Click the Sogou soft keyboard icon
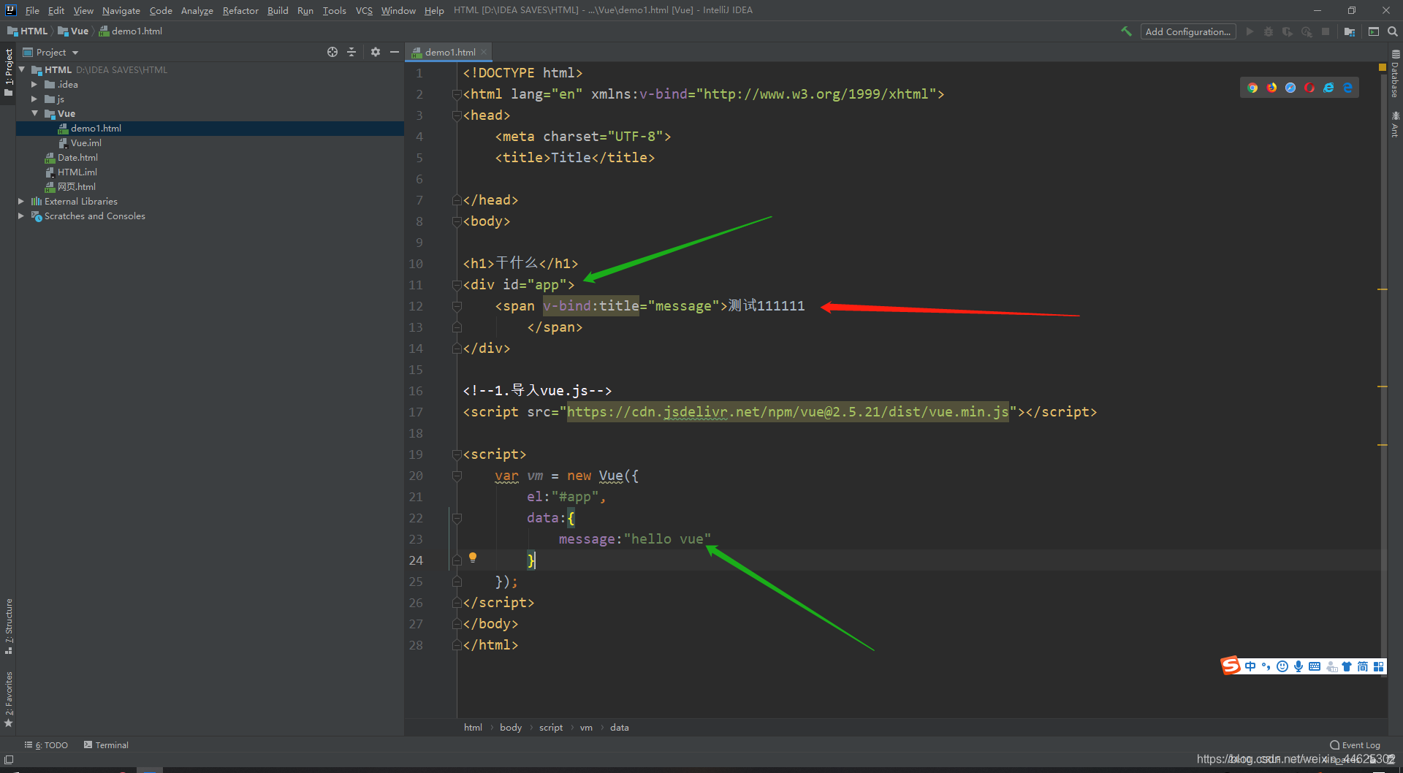Screen dimensions: 1403x773 coord(1315,666)
